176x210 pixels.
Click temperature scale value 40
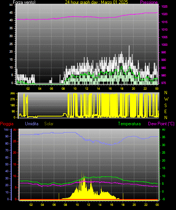[x=164, y=129]
